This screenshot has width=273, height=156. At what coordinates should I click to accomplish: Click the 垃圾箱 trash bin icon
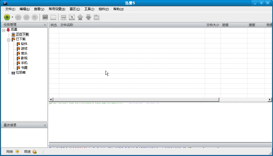pyautogui.click(x=13, y=73)
